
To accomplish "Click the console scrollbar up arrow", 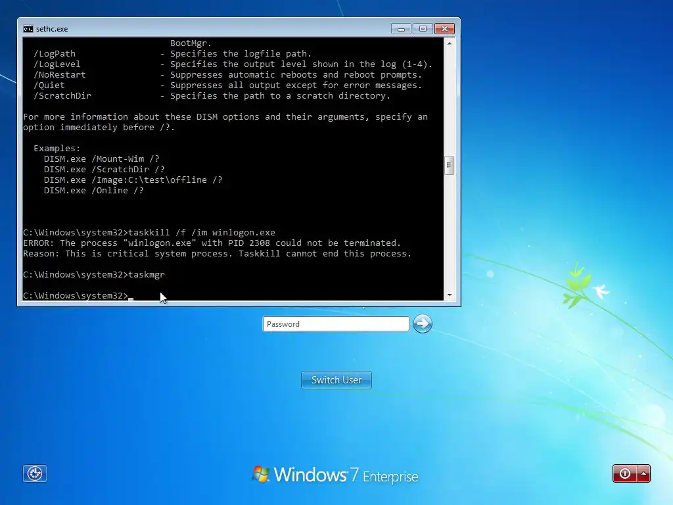I will click(x=450, y=43).
